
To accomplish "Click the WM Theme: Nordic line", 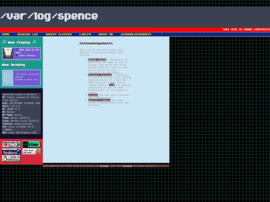I will point(12,115).
